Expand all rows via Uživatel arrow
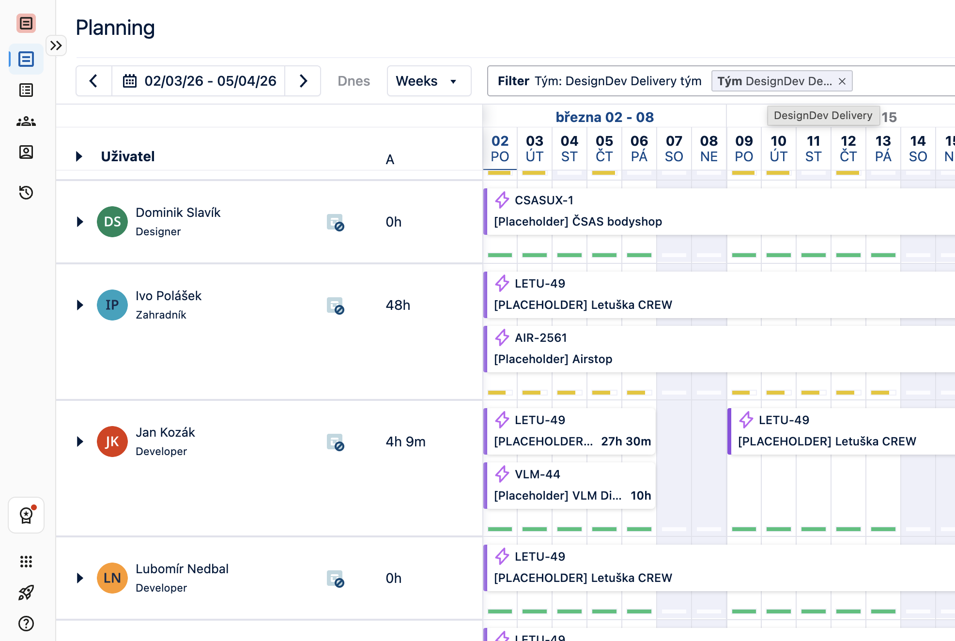This screenshot has width=955, height=641. point(79,156)
